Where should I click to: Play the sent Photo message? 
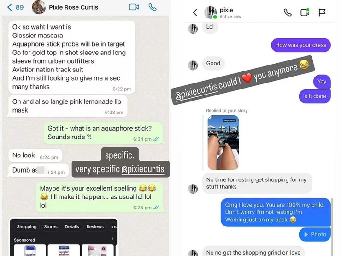point(315,234)
